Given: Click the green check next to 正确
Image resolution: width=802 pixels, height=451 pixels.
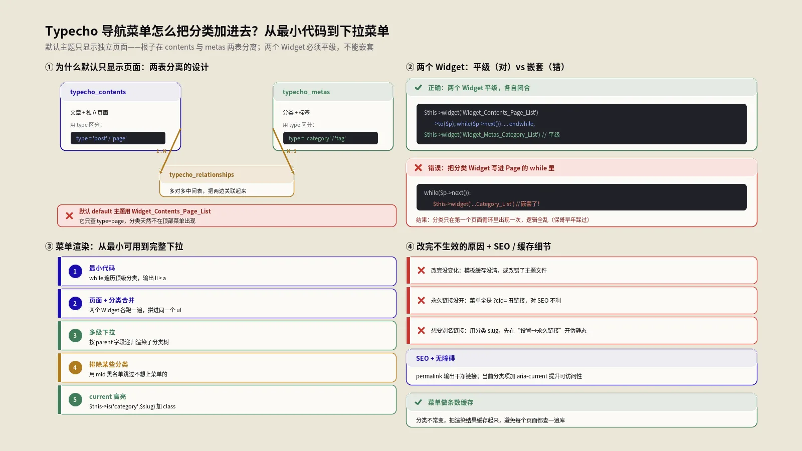Looking at the screenshot, I should pos(418,88).
